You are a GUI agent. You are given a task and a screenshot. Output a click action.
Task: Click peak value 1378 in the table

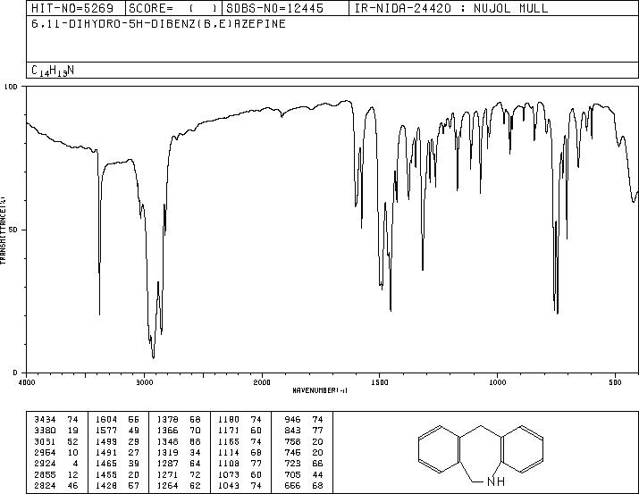pos(167,419)
